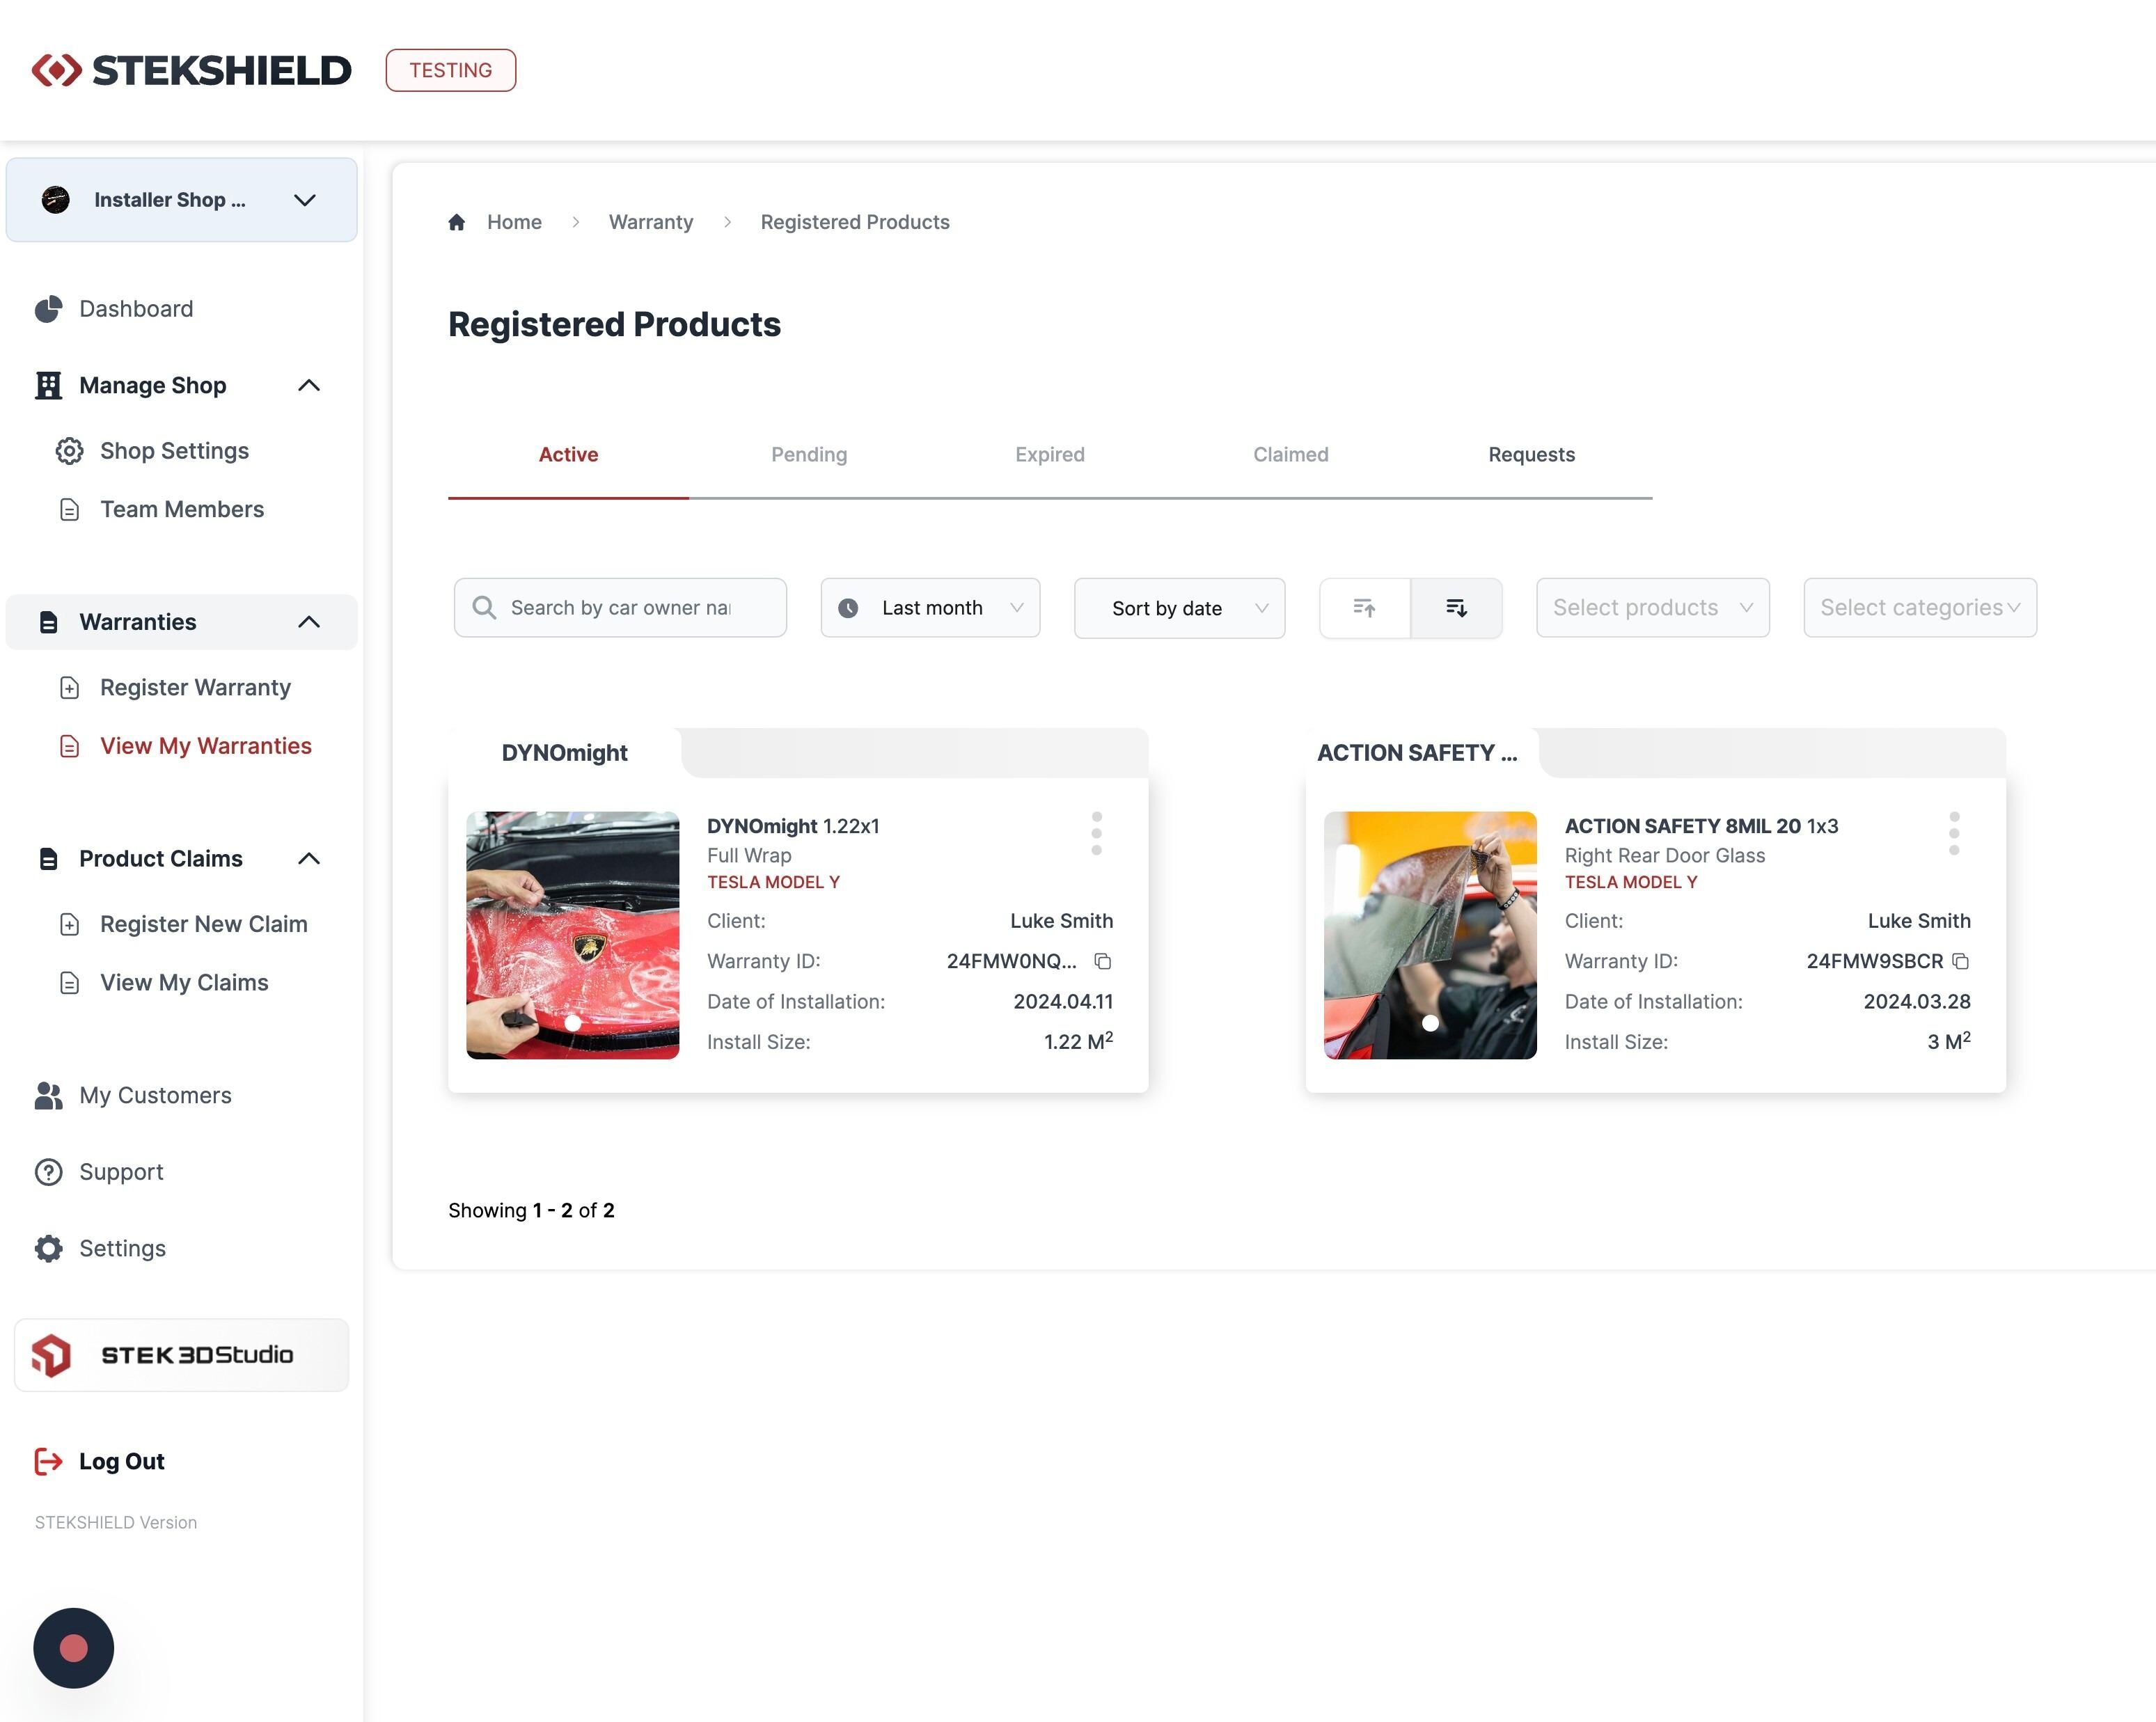
Task: Select the DYNOmight card tab
Action: point(565,753)
